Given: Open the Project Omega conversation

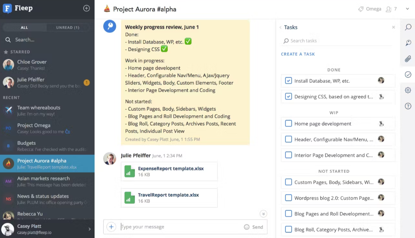Looking at the screenshot, I should pyautogui.click(x=47, y=128).
